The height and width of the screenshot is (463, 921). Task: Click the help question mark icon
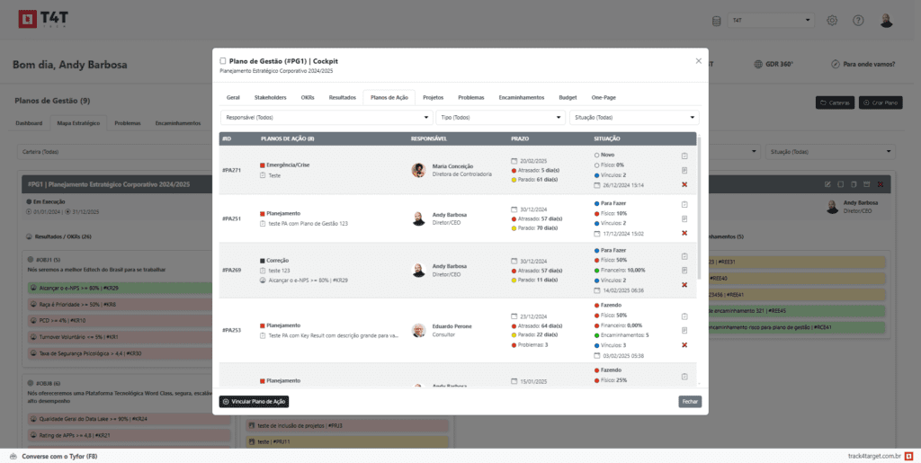[x=858, y=21]
